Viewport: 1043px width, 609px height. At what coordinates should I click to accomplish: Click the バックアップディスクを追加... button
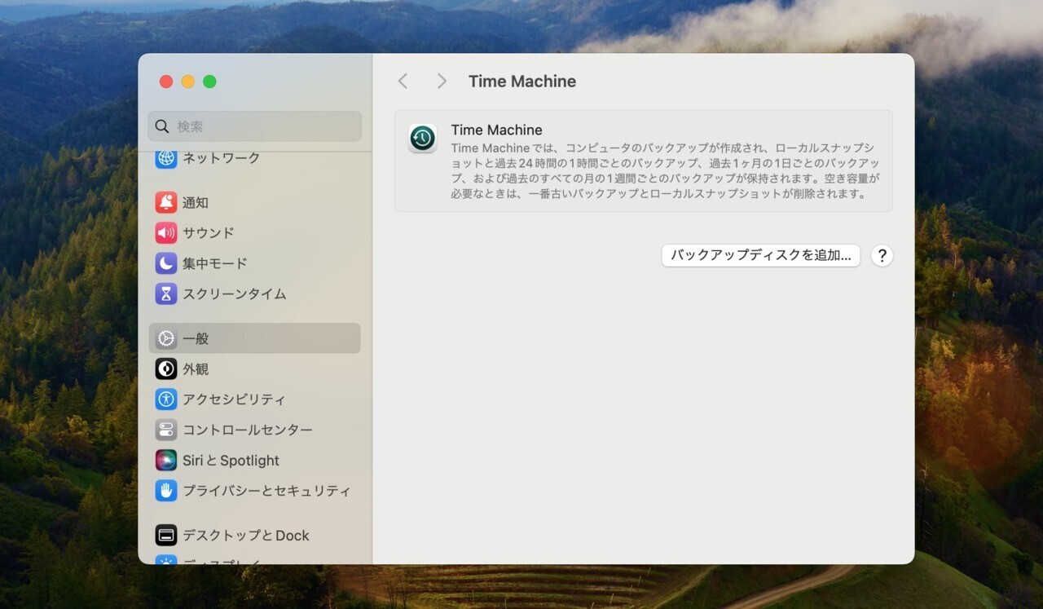coord(761,255)
